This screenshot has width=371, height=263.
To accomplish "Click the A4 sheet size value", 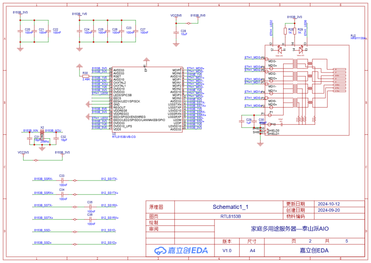I will [x=252, y=251].
